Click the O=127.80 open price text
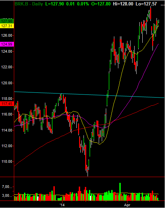Viewport: 165px width, 208px height. pyautogui.click(x=101, y=4)
